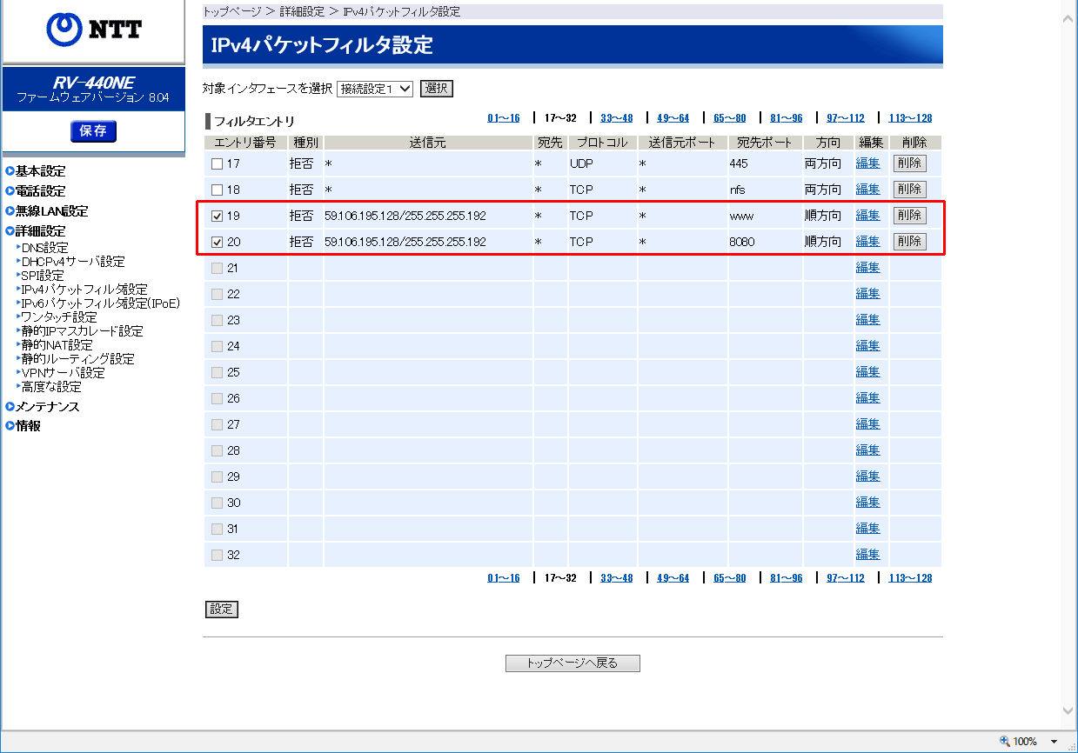This screenshot has height=753, width=1078.
Task: Delete entry 17 with the 削除 button
Action: 910,163
